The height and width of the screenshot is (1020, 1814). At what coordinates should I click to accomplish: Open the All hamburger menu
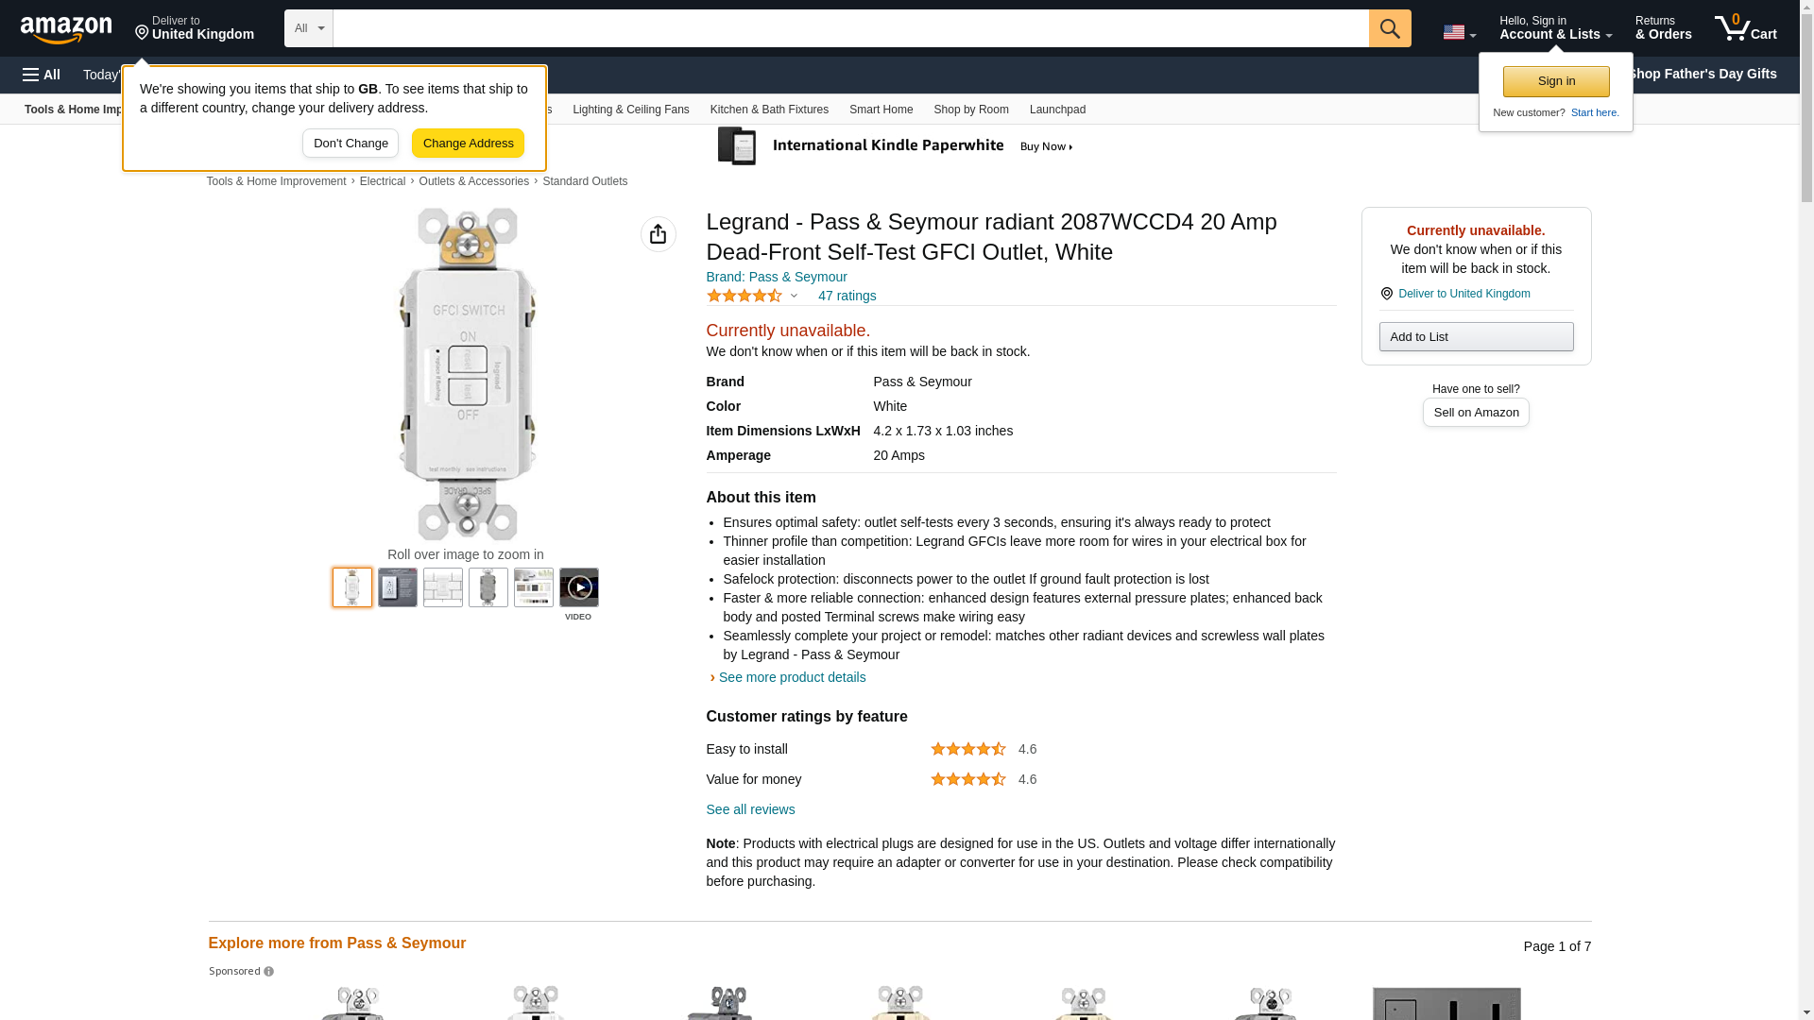(x=42, y=75)
